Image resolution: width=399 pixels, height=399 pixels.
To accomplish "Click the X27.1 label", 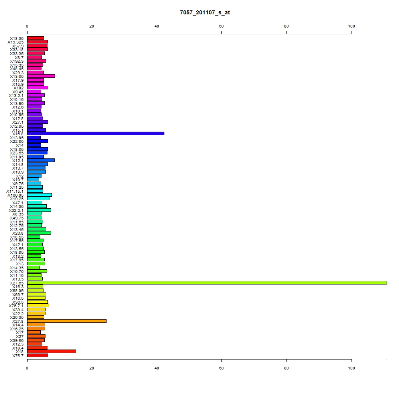I will 18,122.
